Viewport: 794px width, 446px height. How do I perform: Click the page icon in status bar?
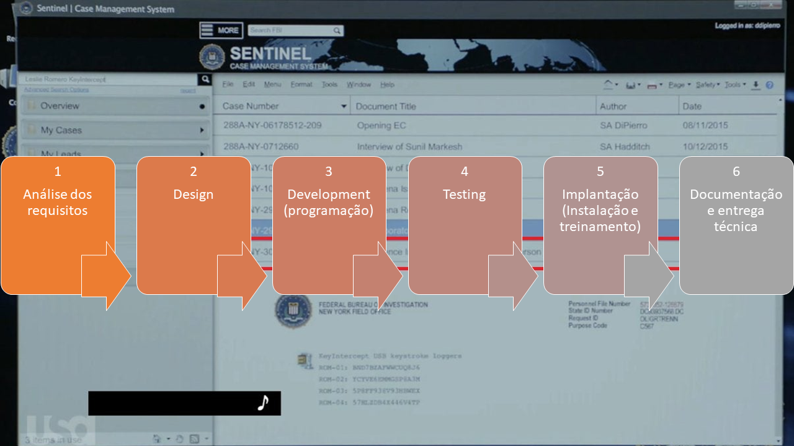point(158,439)
